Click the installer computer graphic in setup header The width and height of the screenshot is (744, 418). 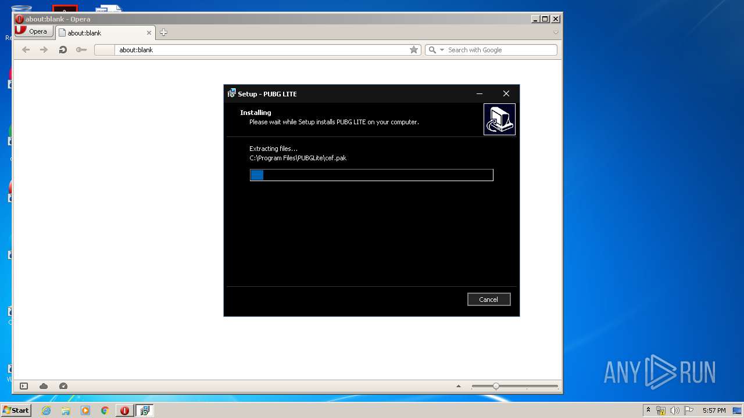coord(499,119)
